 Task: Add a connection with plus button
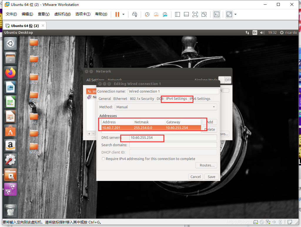pyautogui.click(x=89, y=134)
